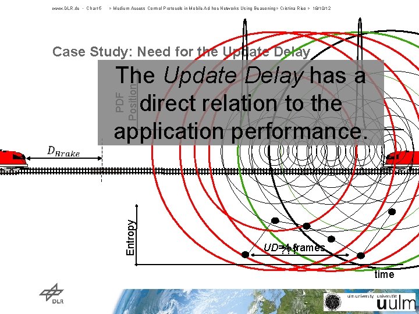This screenshot has height=314, width=419.
Task: Click the 'Entropy' axis label
Action: click(x=130, y=238)
